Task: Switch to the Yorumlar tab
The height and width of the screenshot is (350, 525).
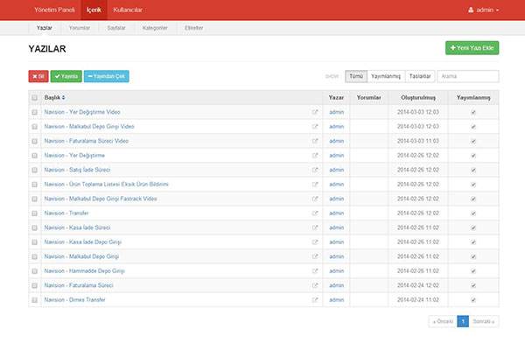Action: pos(80,28)
